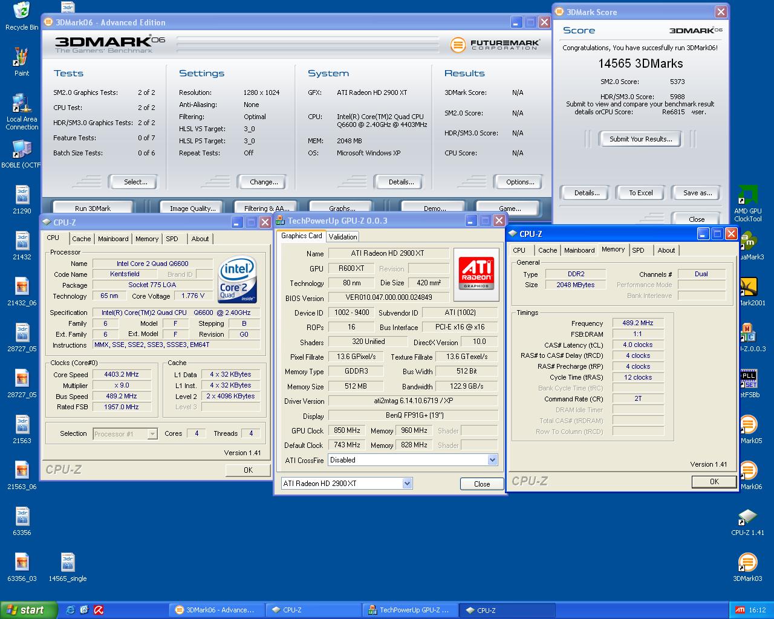Open Image Quality in 3DMark06
Screen dimensions: 774x619
coord(192,208)
